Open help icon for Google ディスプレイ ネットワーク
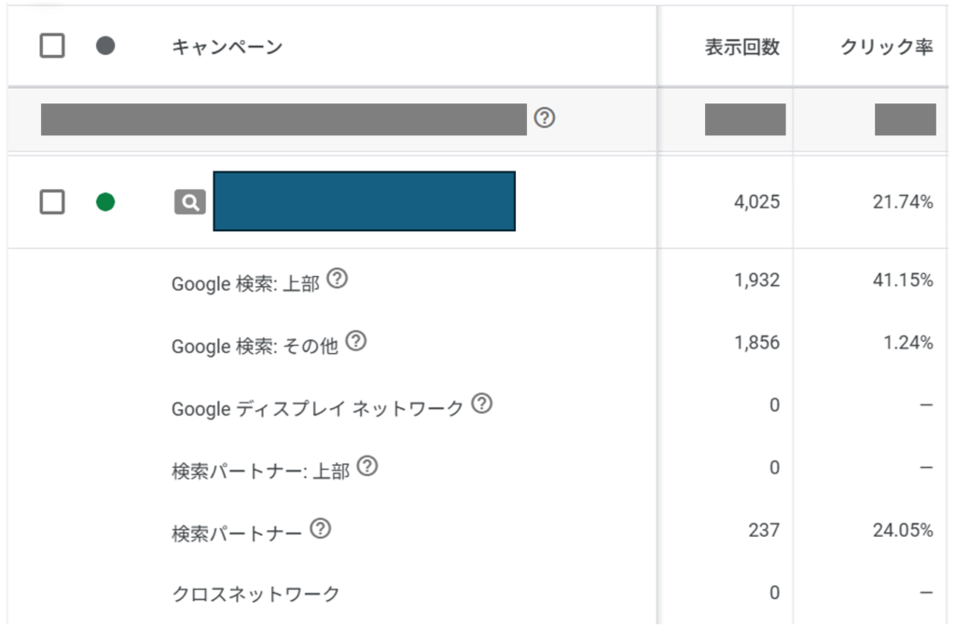Viewport: 955px width, 629px height. [x=482, y=403]
